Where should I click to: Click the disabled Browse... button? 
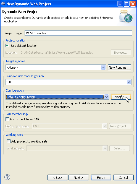click(121, 53)
